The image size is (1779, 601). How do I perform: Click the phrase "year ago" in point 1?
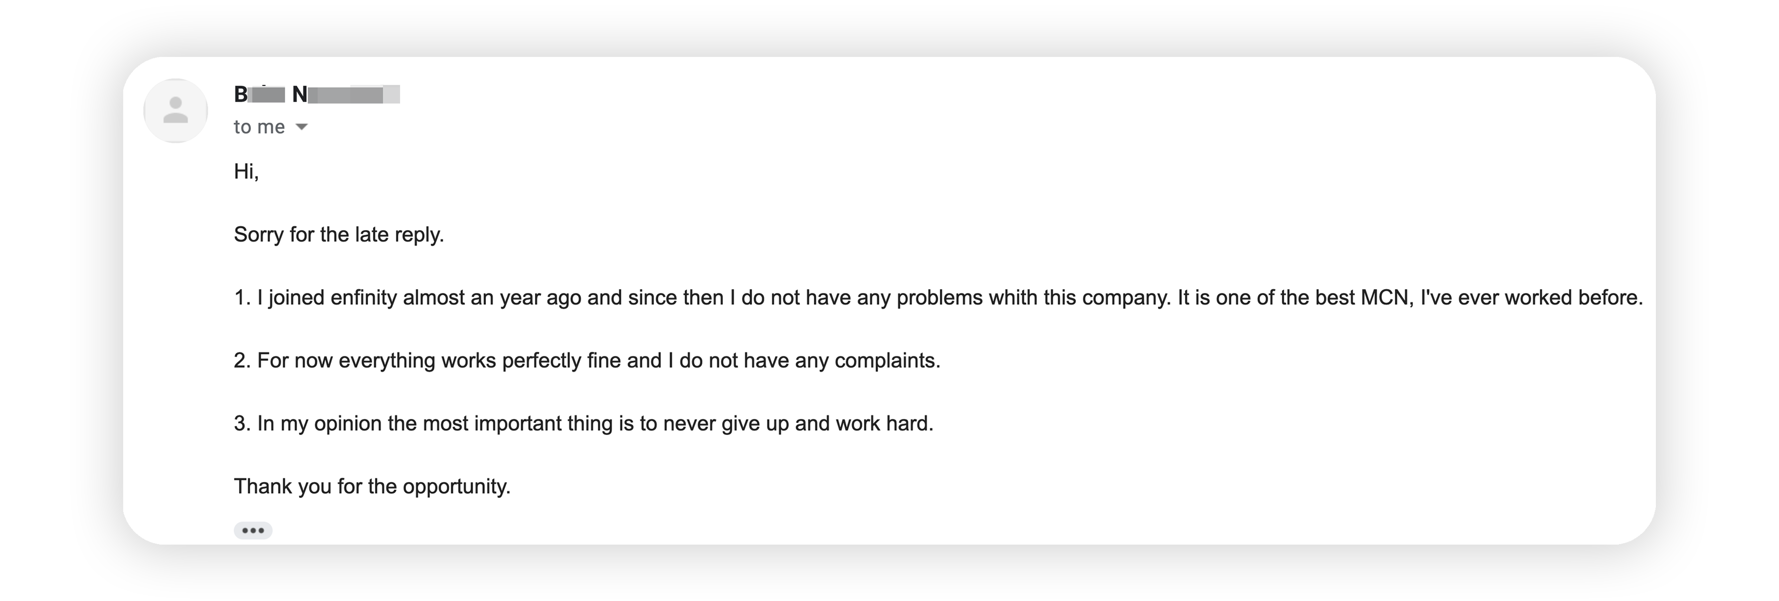pyautogui.click(x=540, y=297)
